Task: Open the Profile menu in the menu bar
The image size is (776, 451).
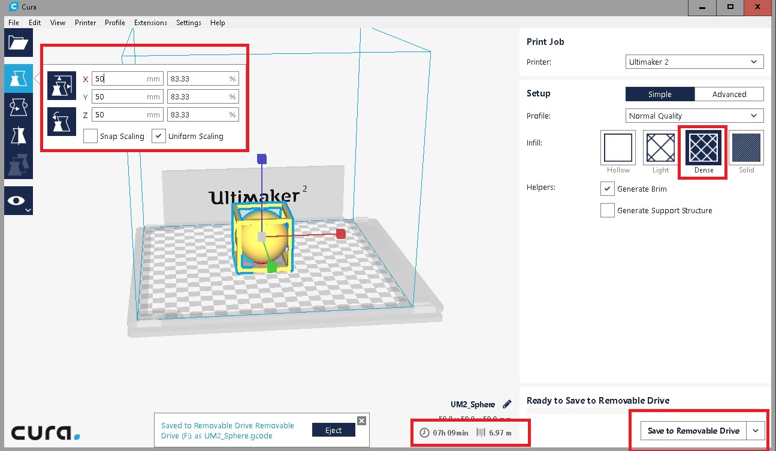Action: pyautogui.click(x=115, y=23)
